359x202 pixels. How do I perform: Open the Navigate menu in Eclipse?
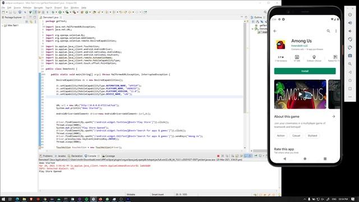point(39,7)
